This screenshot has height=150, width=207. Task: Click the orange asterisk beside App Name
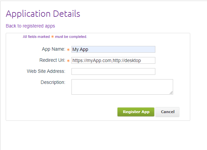tap(68, 50)
